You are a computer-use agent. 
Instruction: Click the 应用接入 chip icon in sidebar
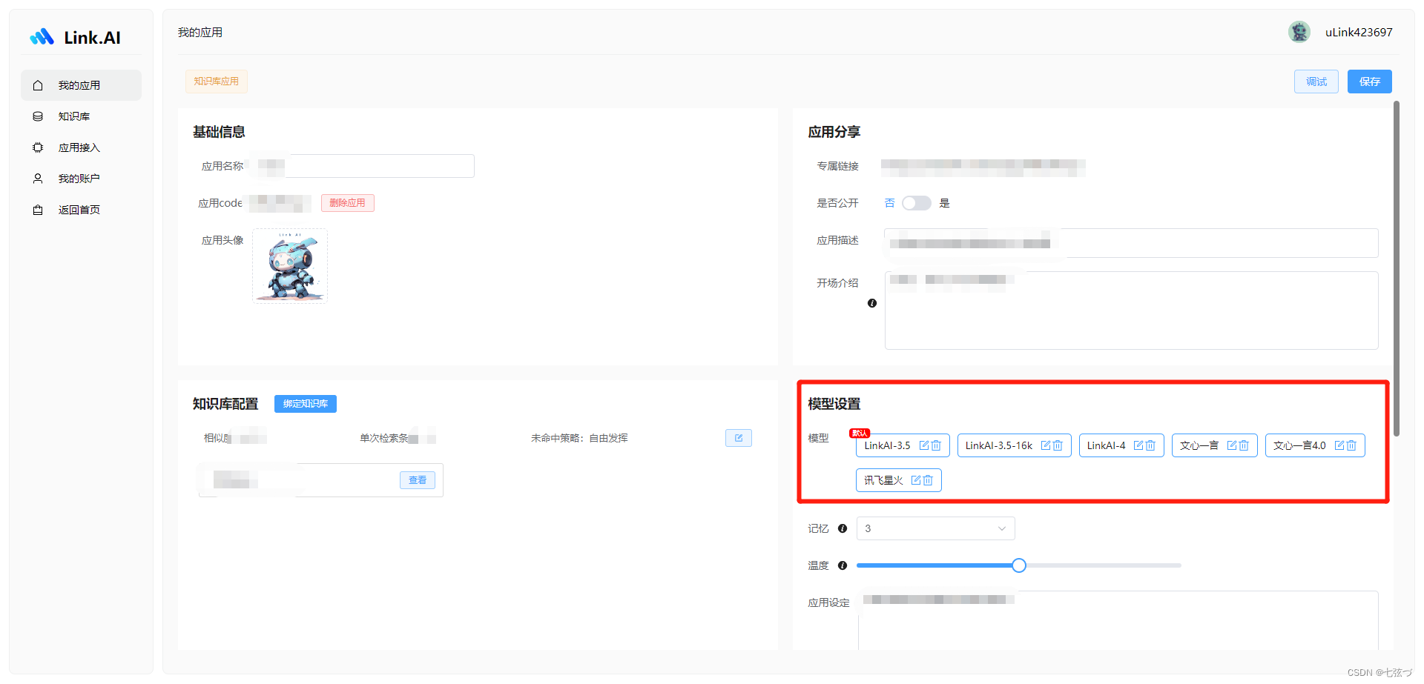click(38, 147)
